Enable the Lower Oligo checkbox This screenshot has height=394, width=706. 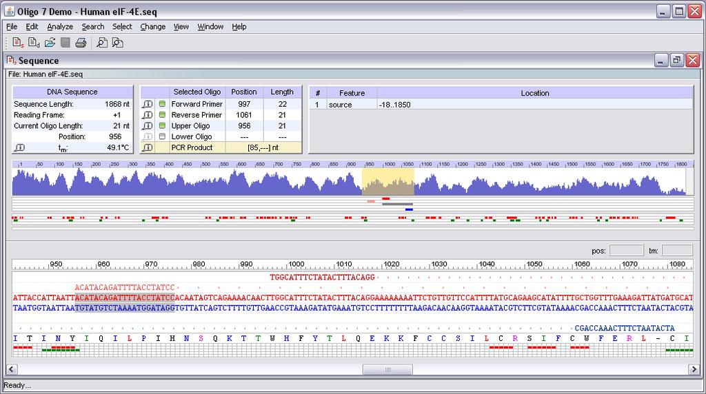pyautogui.click(x=162, y=136)
